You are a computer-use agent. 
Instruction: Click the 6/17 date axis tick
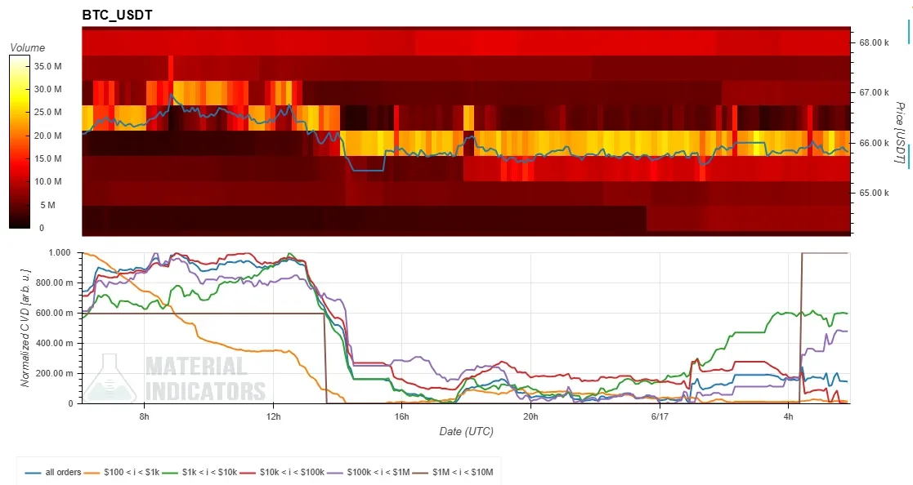click(659, 416)
